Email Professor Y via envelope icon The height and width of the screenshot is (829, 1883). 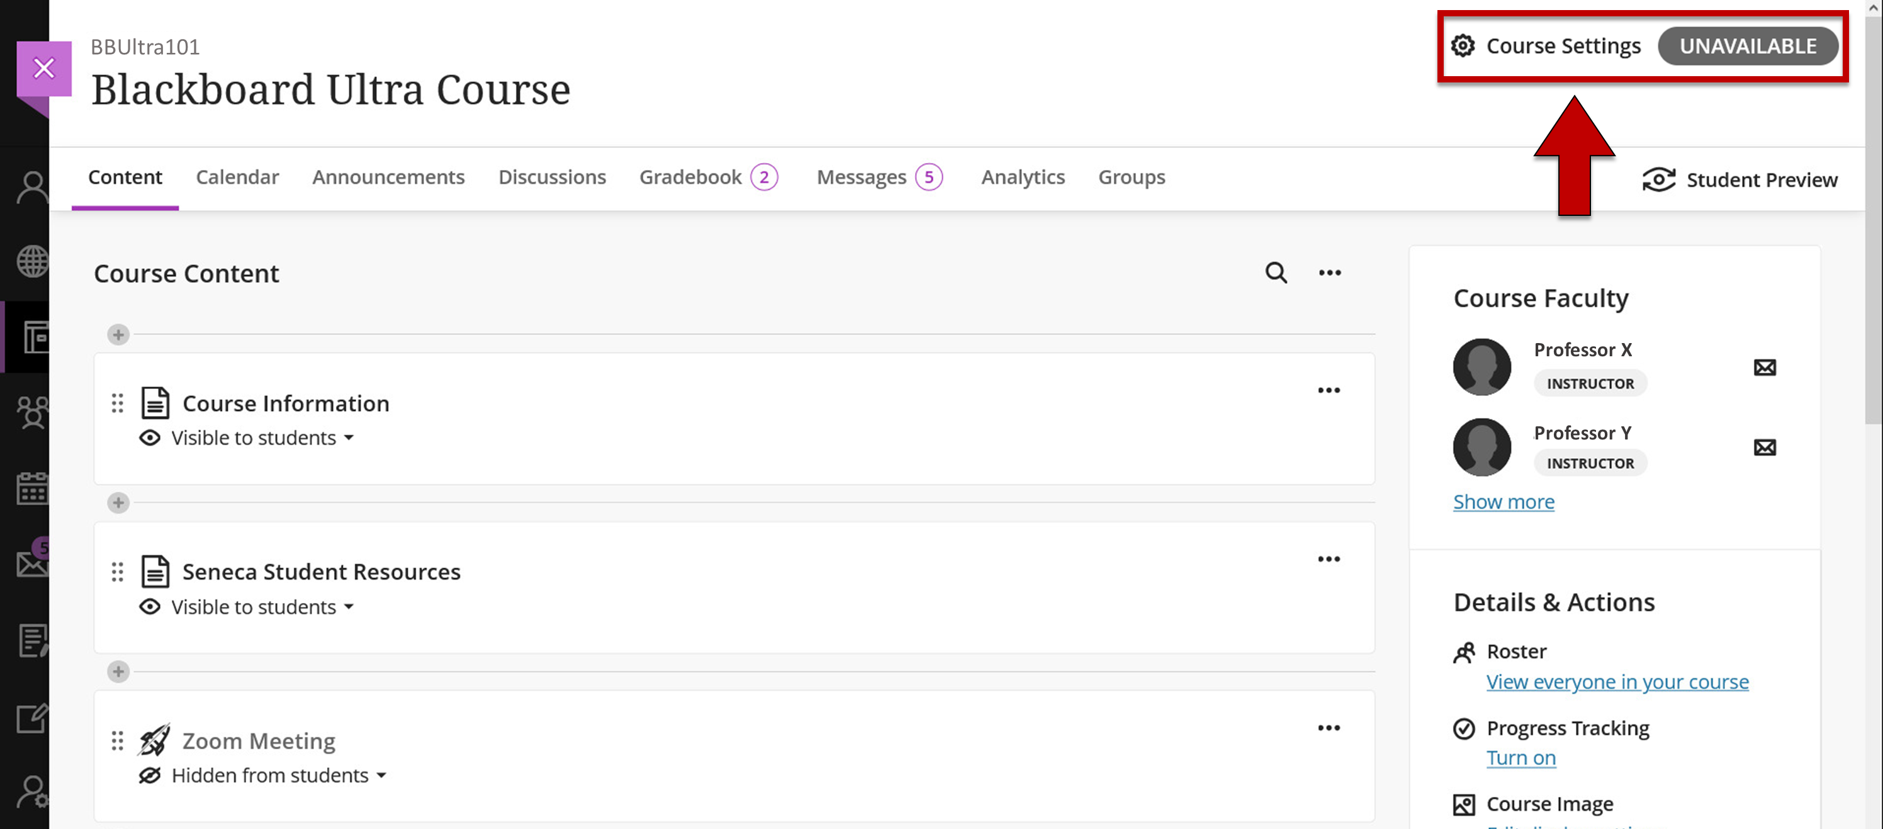tap(1764, 447)
